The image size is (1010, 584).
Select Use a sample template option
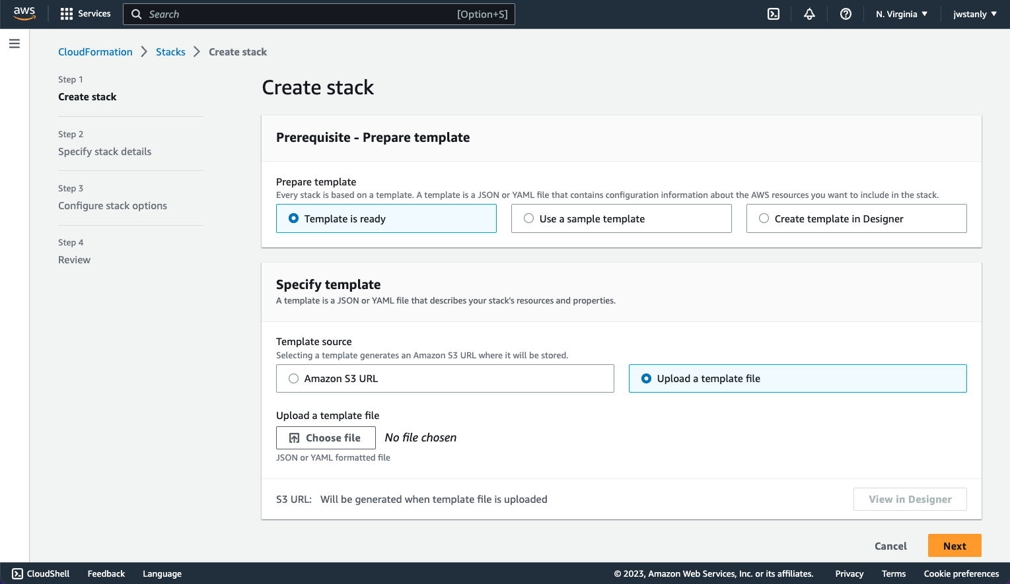[622, 218]
